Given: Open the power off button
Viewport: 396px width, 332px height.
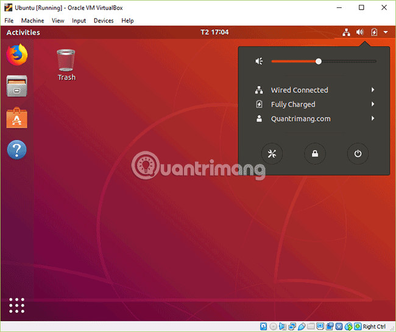Looking at the screenshot, I should click(x=358, y=153).
